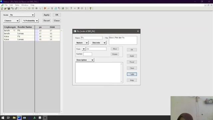Click ya cell in Kotor Fit row
The image size is (213, 120).
[x=40, y=36]
